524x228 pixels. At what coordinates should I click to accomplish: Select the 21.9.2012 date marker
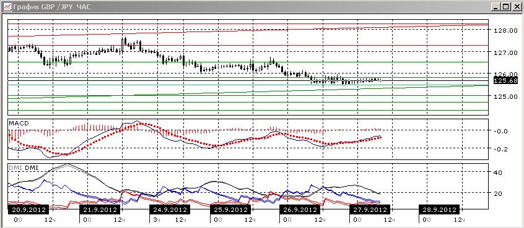point(100,209)
